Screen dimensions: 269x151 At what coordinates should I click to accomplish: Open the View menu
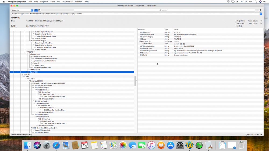point(52,2)
